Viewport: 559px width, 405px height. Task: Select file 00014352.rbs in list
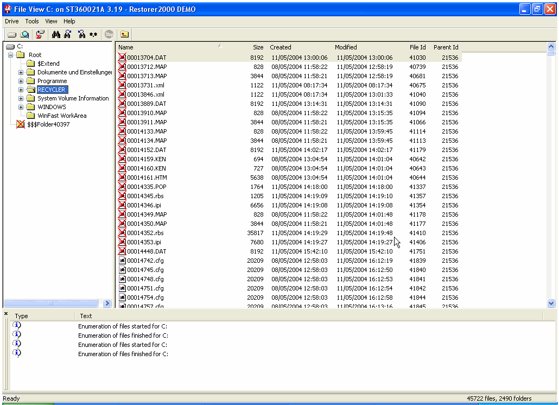point(145,233)
